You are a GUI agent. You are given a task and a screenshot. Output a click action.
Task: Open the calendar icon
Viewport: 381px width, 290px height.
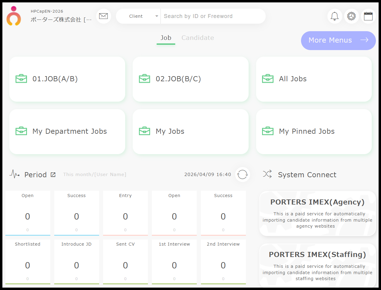point(368,16)
